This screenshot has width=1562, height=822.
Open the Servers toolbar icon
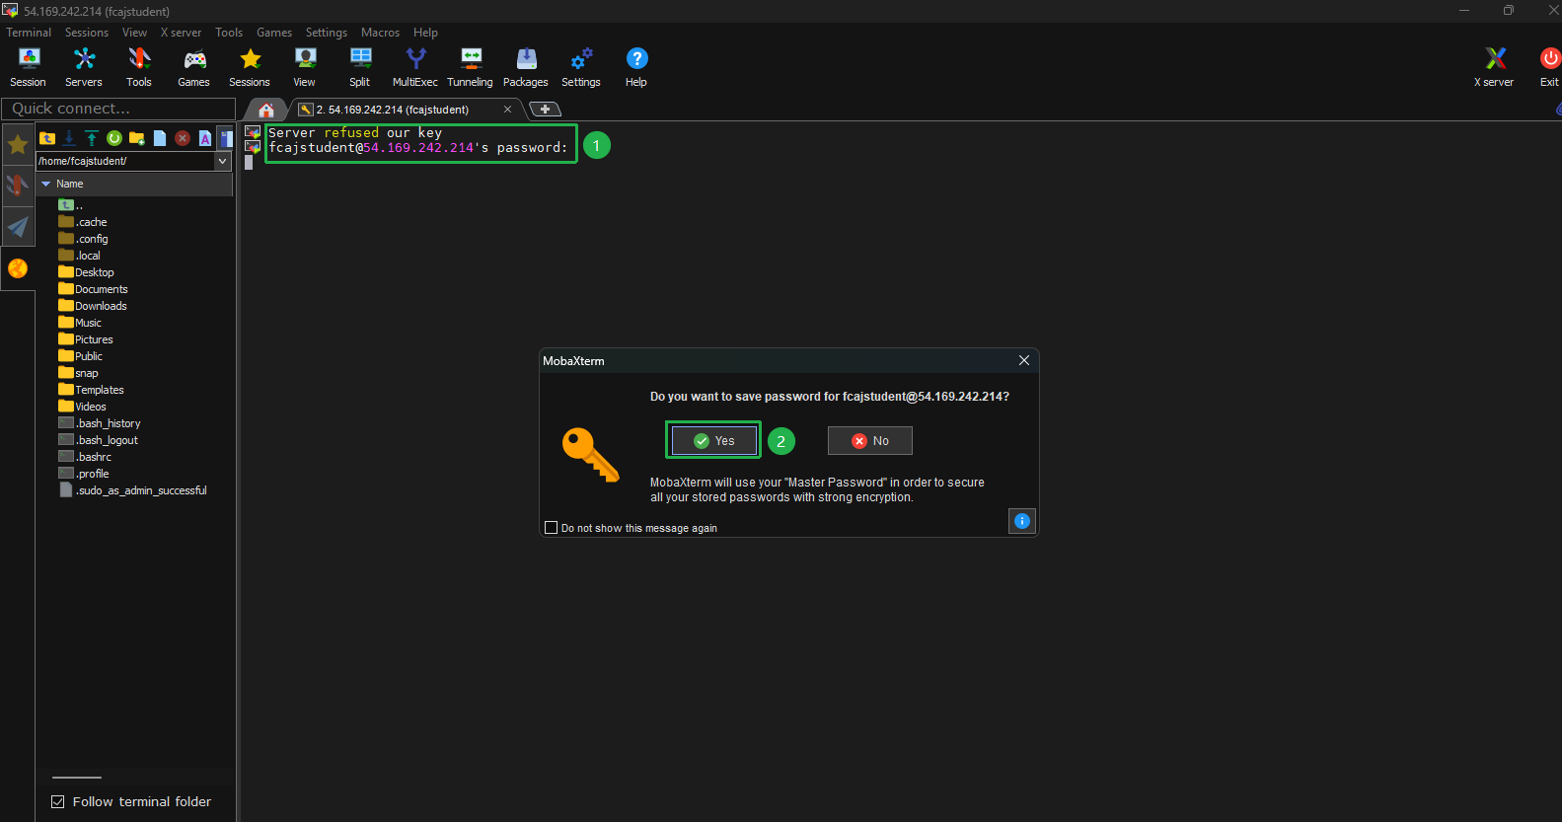pos(84,67)
